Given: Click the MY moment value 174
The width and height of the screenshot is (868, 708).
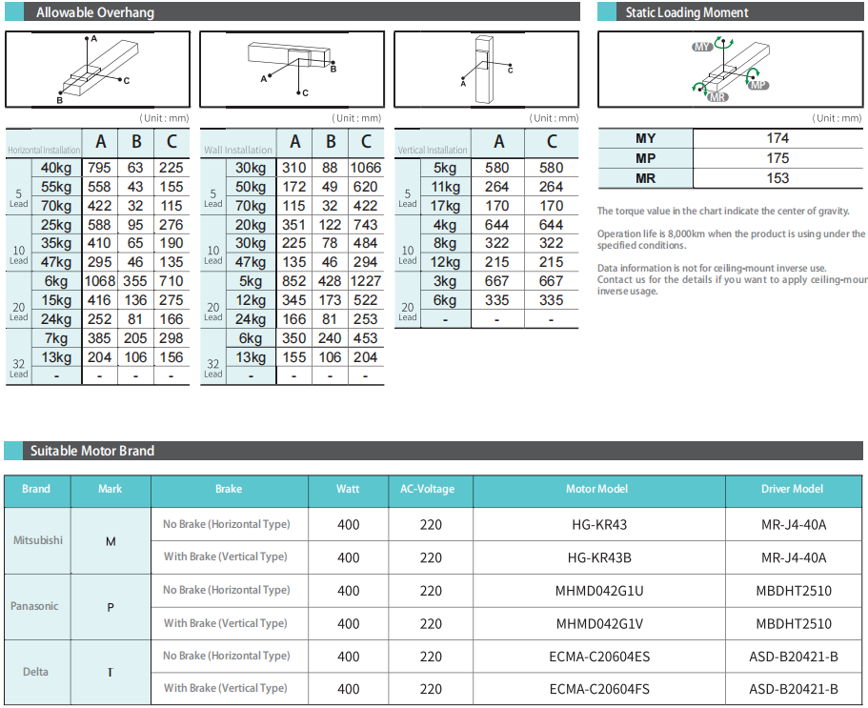Looking at the screenshot, I should (x=777, y=138).
